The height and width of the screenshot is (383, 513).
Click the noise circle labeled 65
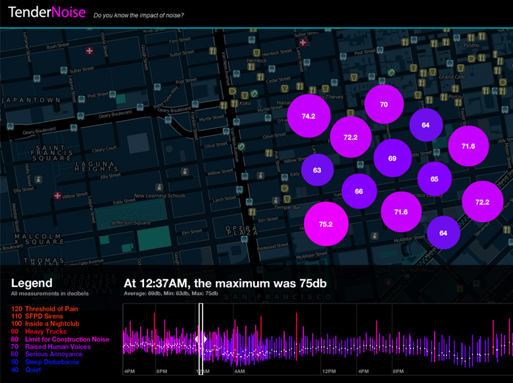tap(434, 179)
